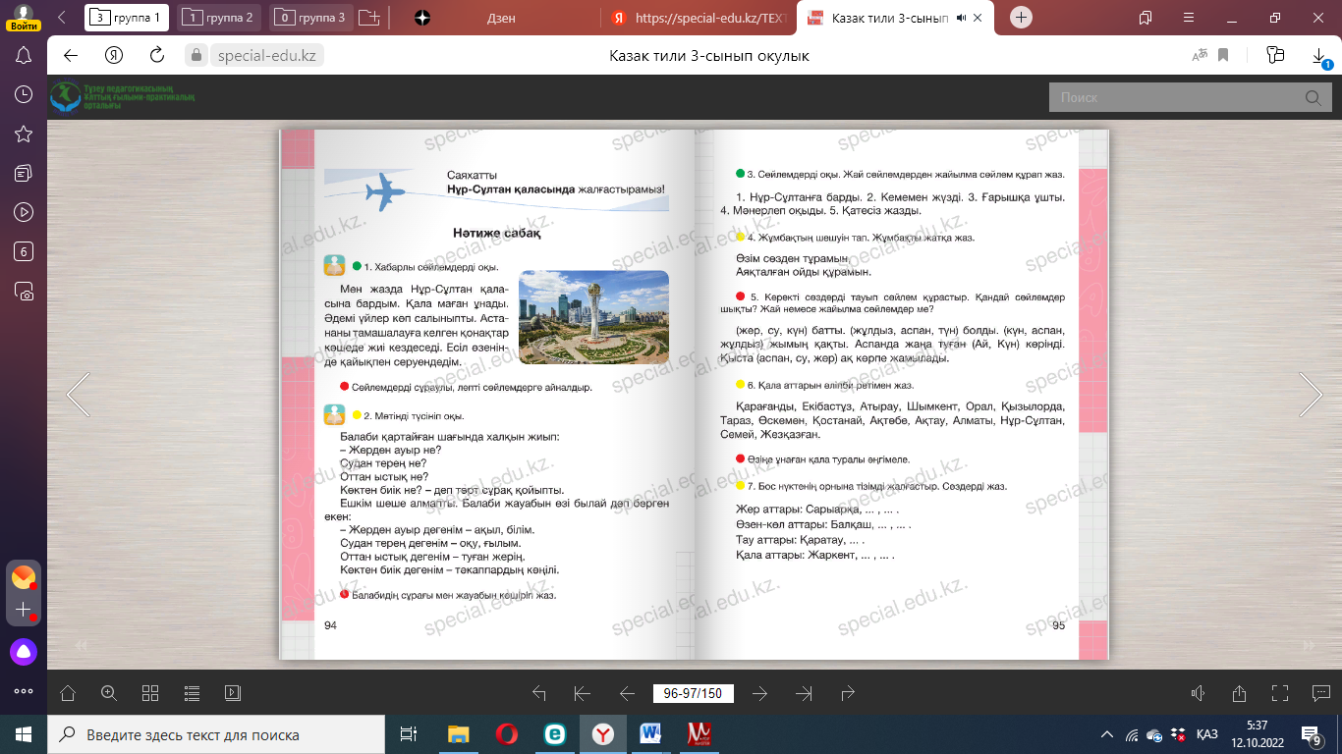This screenshot has width=1342, height=754.
Task: Flip to the next page with right arrow
Action: [1311, 394]
